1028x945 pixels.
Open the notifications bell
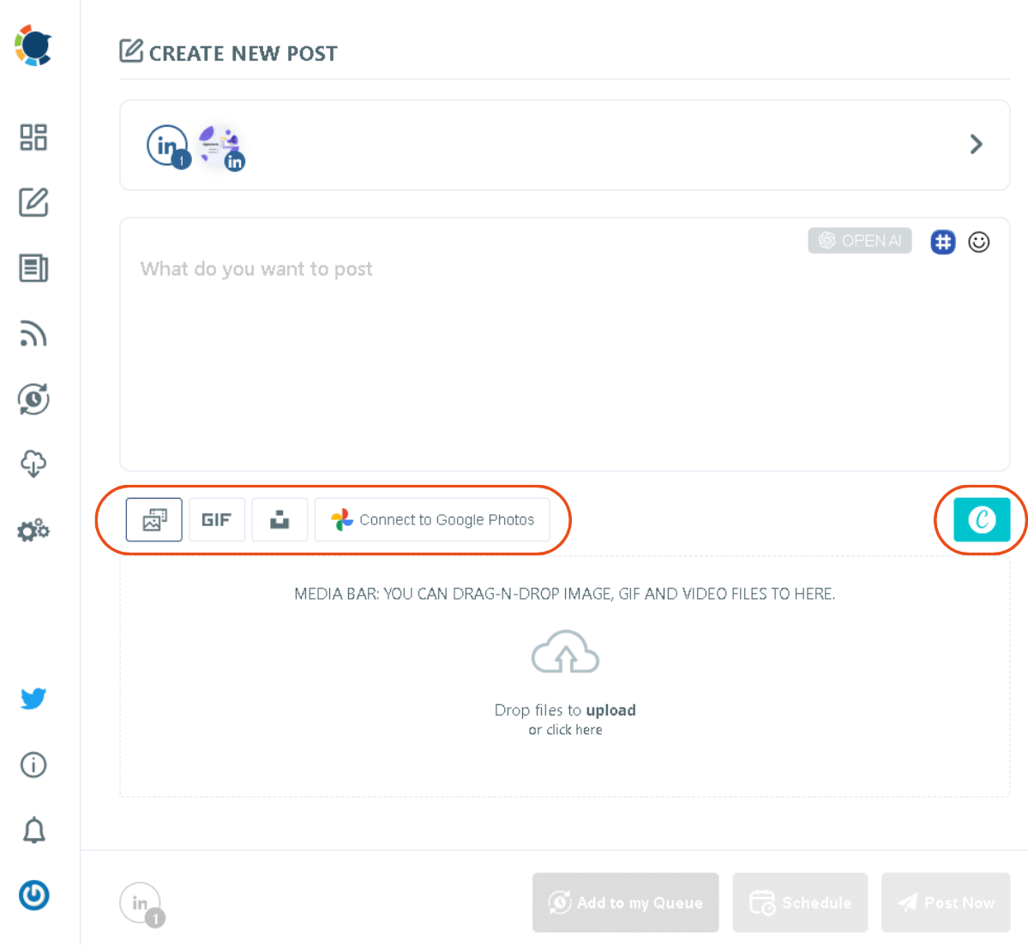(33, 830)
